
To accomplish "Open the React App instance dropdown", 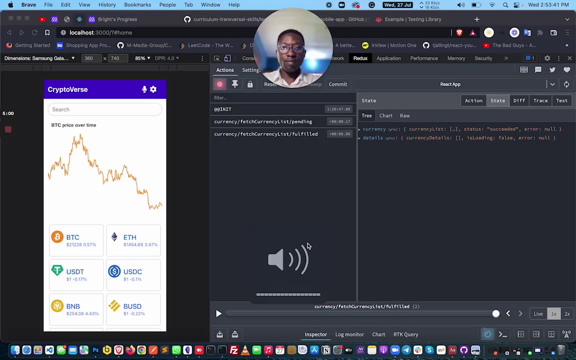I will tap(552, 84).
